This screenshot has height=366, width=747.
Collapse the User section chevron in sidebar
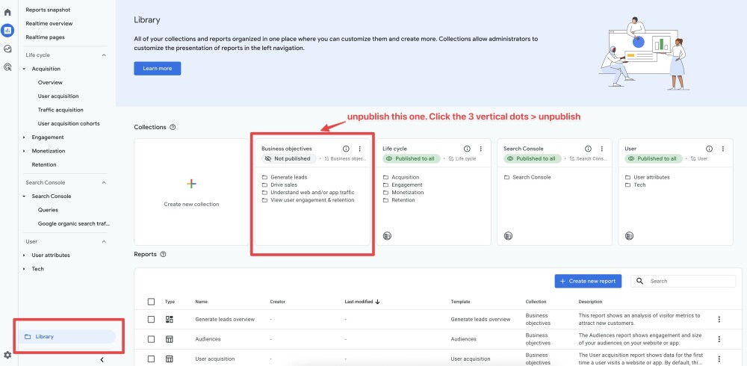104,241
